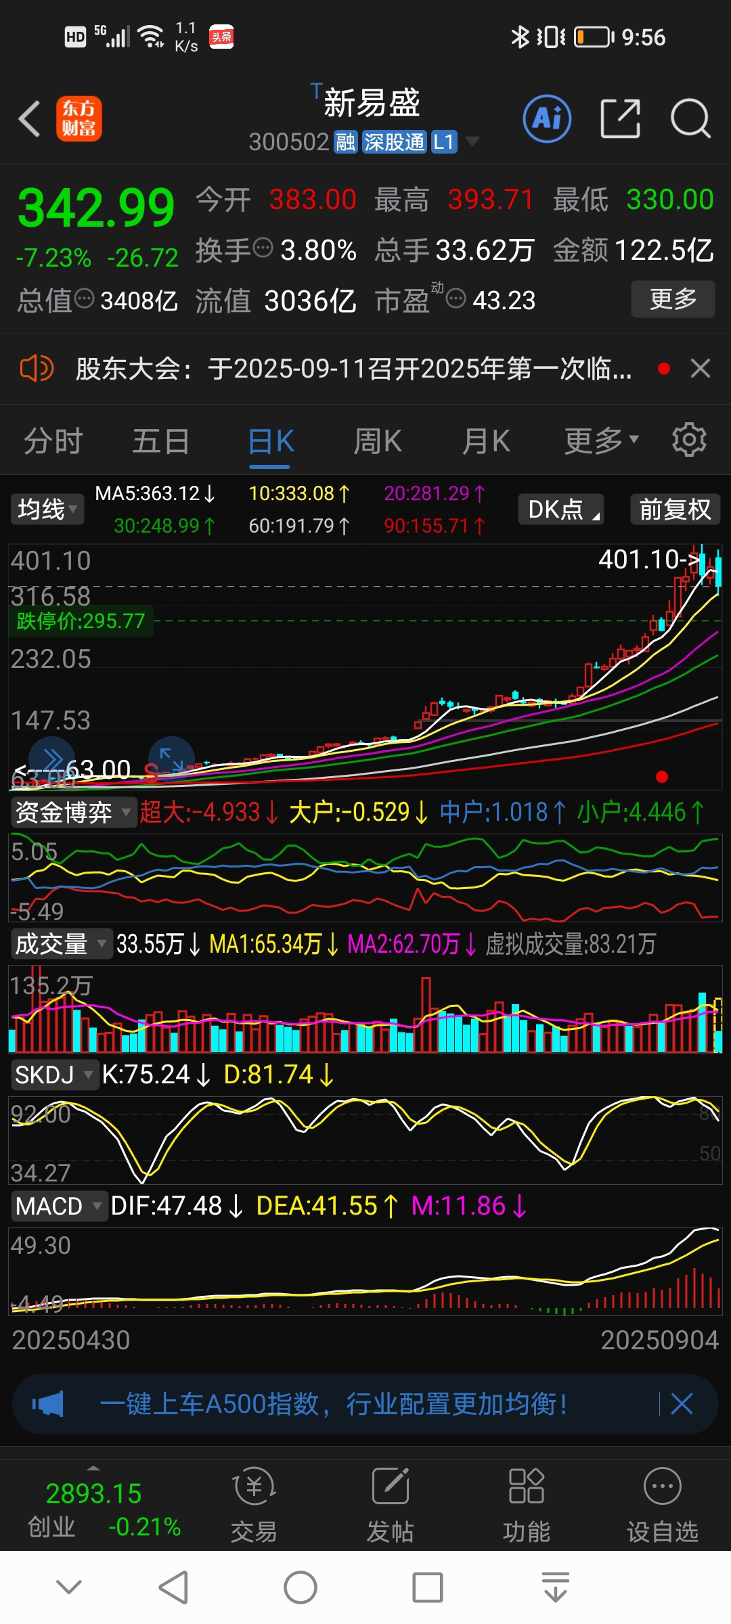Screen dimensions: 731x1624
Task: Tap the Android home circle button
Action: pyautogui.click(x=301, y=1587)
